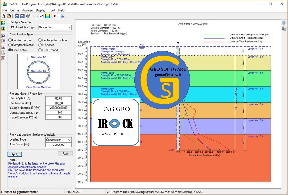
Task: Click the copy graph icon below gear
Action: coord(284,28)
